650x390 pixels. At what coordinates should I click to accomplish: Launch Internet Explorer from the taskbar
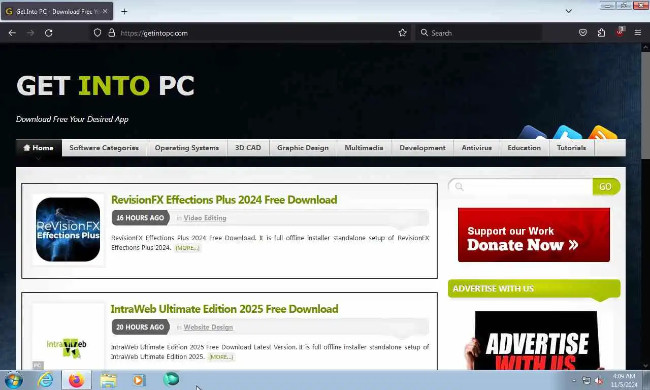coord(45,380)
